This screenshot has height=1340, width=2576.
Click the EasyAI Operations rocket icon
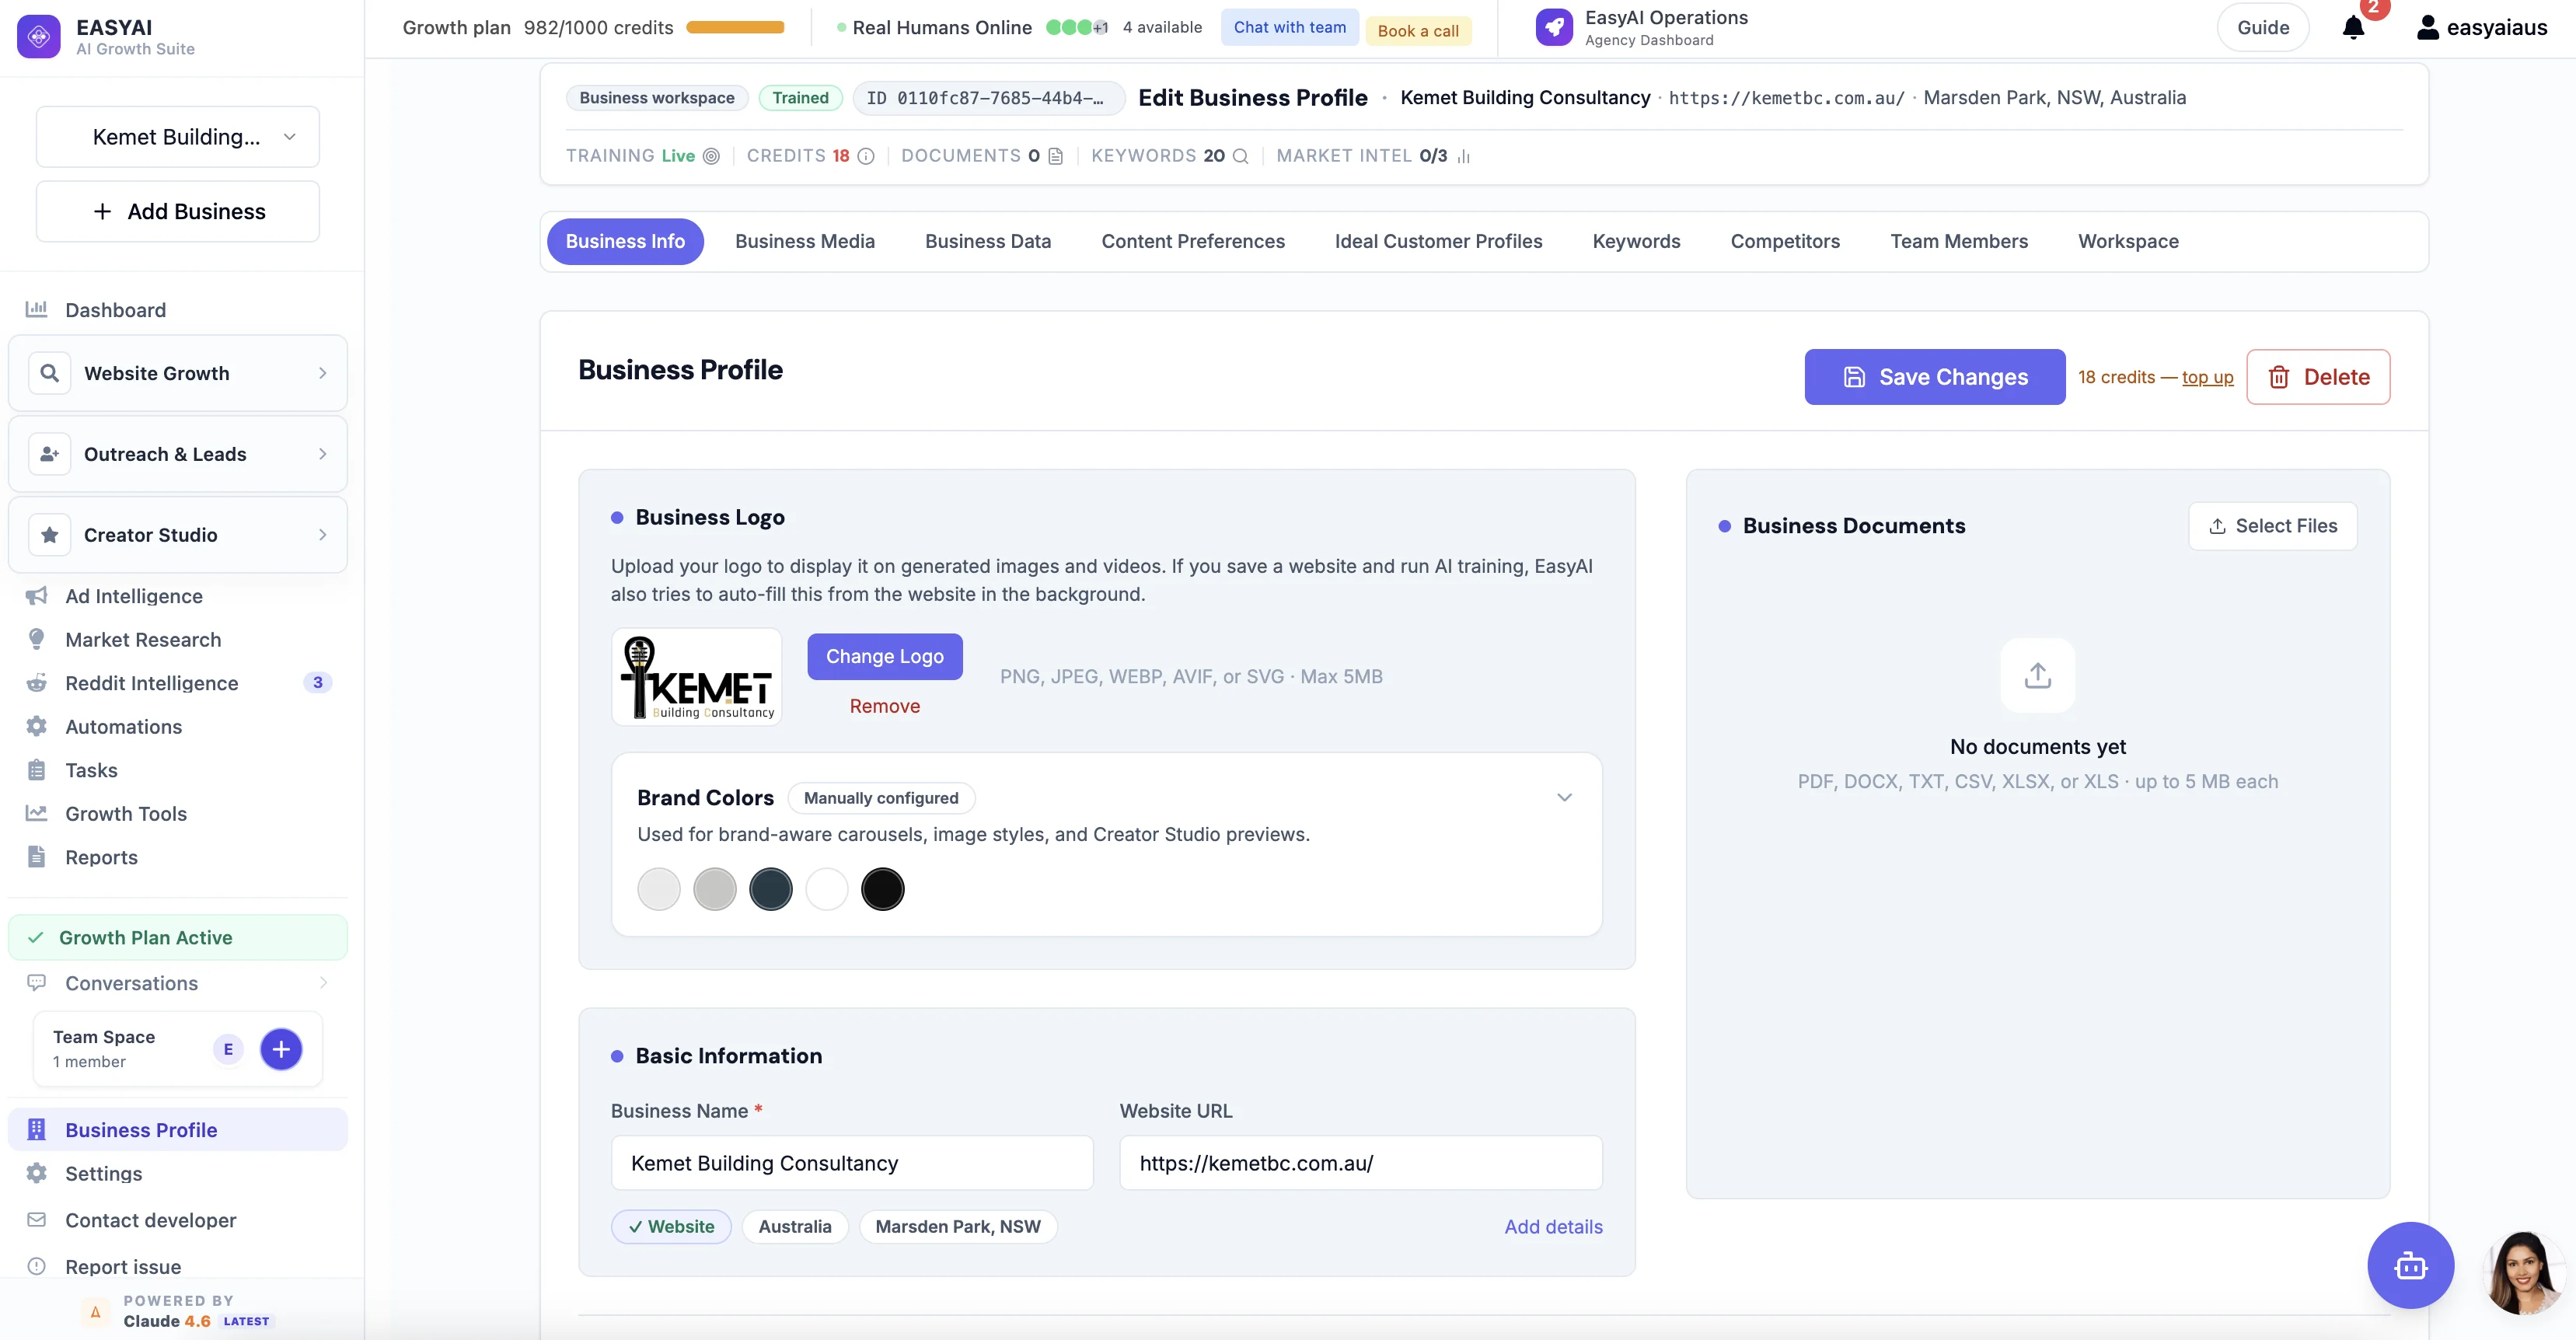click(x=1554, y=28)
